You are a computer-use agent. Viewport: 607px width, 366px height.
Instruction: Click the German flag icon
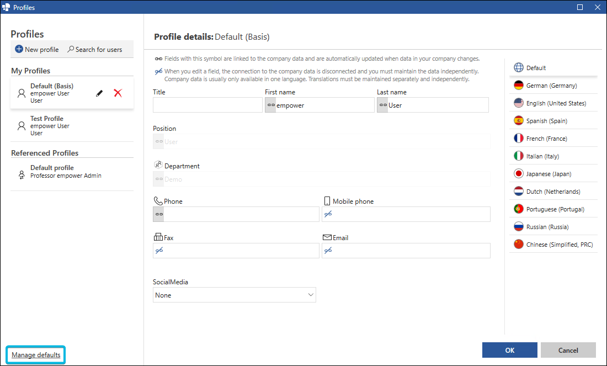(x=519, y=85)
